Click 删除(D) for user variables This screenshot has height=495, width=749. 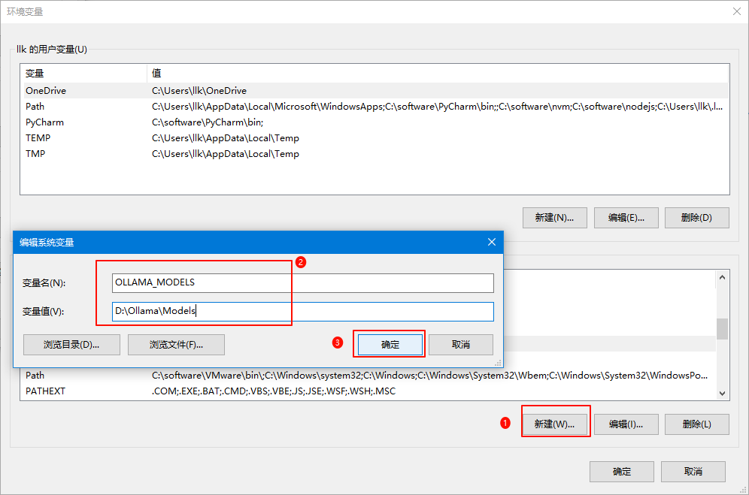(x=696, y=217)
